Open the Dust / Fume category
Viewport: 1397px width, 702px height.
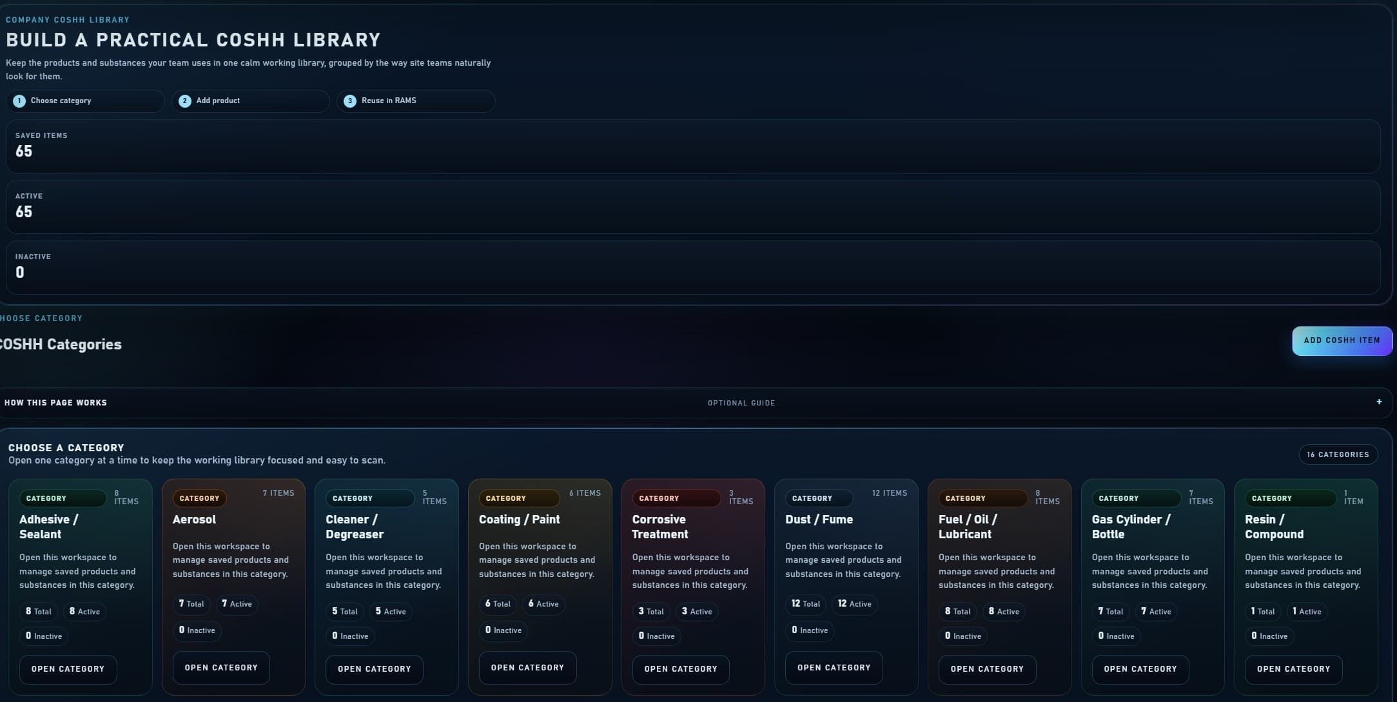(x=834, y=668)
